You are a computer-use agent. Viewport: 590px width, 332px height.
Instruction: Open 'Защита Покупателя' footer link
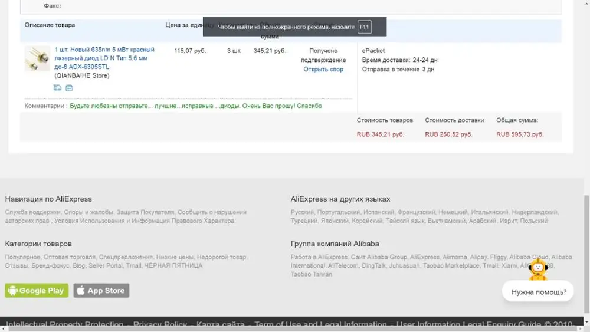click(x=145, y=212)
